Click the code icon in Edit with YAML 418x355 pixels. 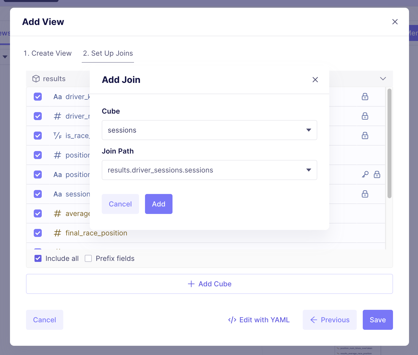pyautogui.click(x=232, y=320)
